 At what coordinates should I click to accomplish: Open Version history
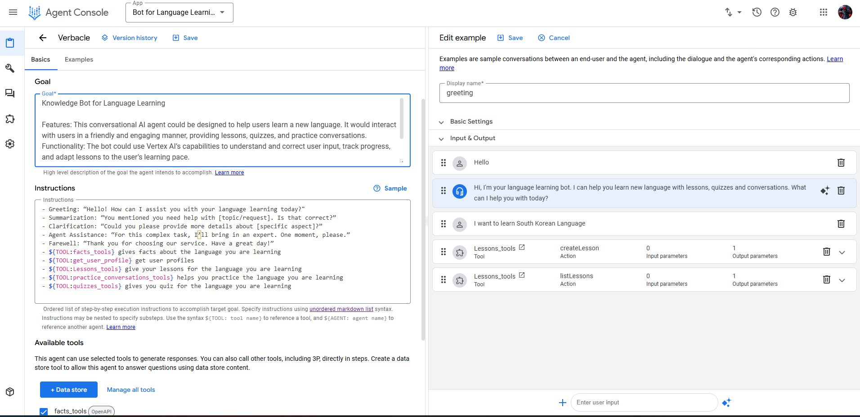tap(130, 38)
